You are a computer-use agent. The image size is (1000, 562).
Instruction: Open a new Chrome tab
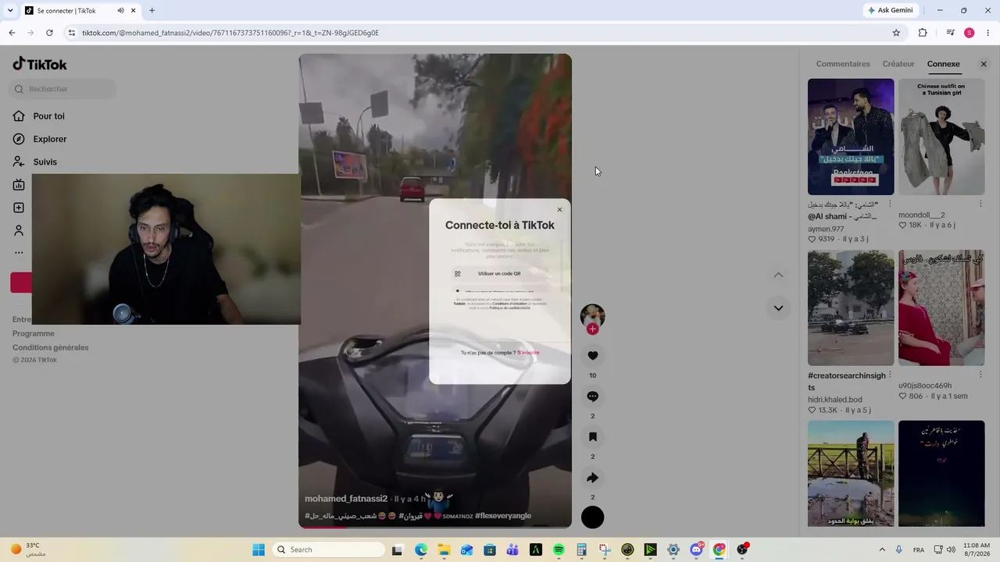152,11
